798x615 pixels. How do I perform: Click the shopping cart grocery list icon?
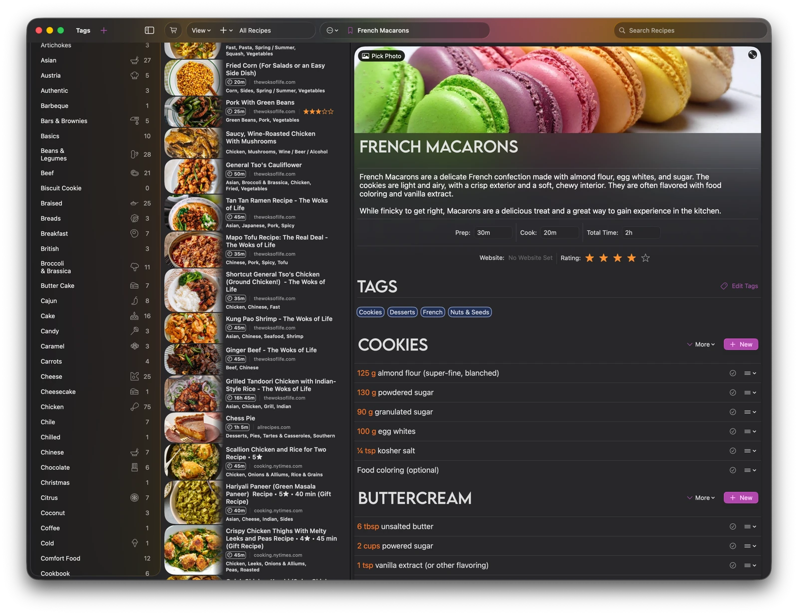[173, 30]
